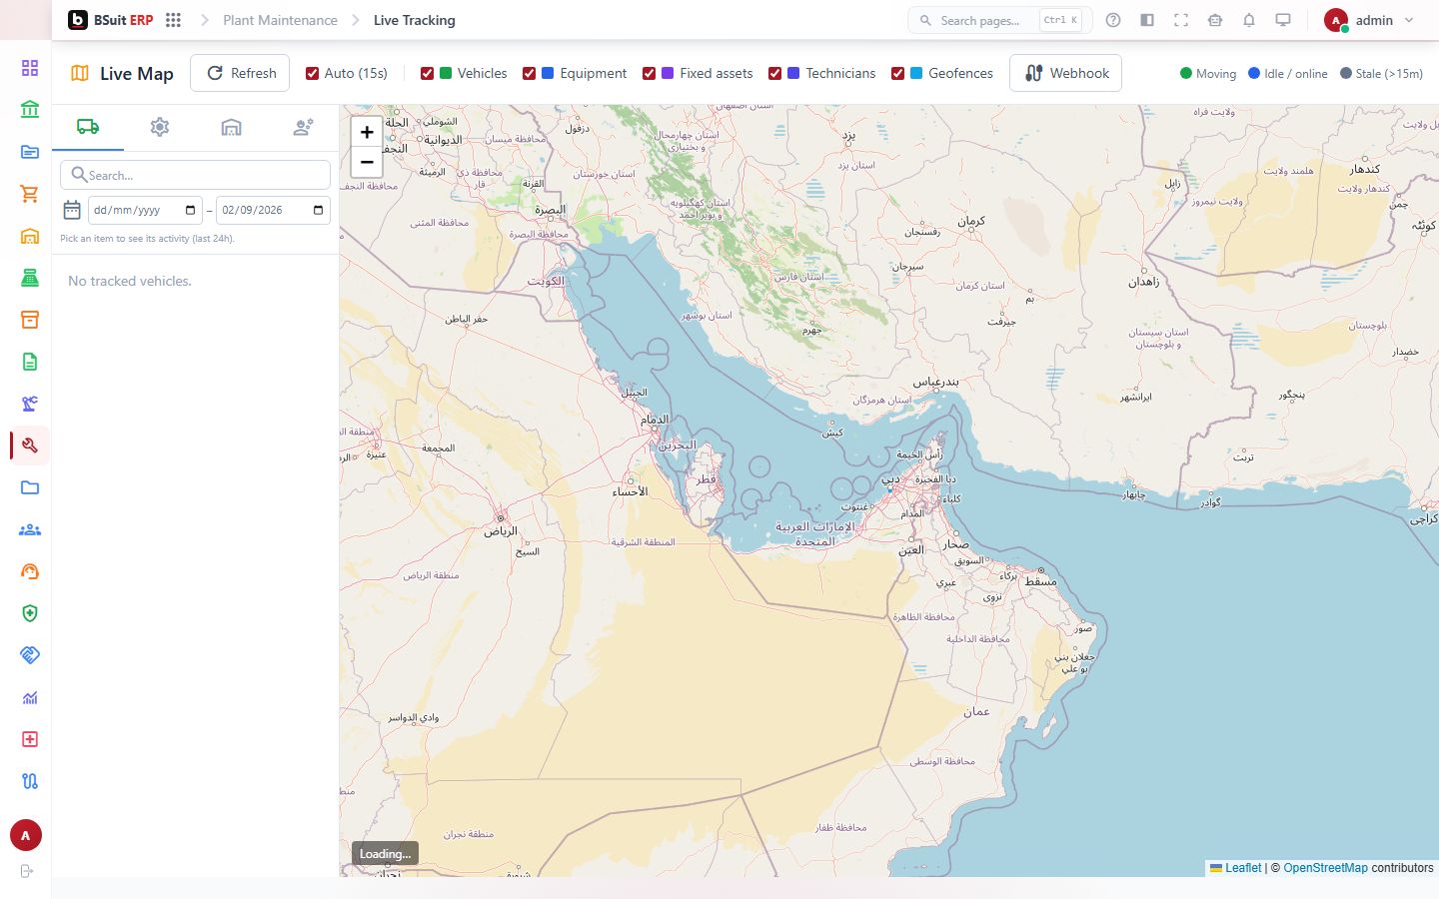Open notifications bell
This screenshot has width=1439, height=899.
(1249, 20)
